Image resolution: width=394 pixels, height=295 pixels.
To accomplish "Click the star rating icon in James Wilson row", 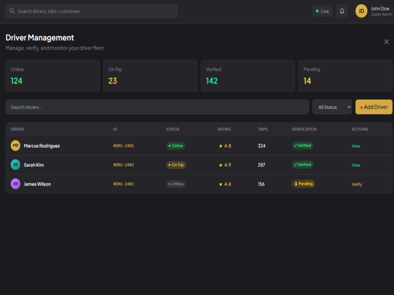I will click(x=221, y=184).
